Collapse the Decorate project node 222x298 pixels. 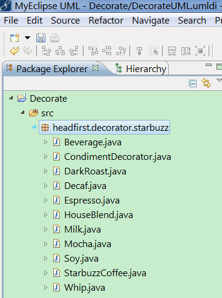[11, 98]
